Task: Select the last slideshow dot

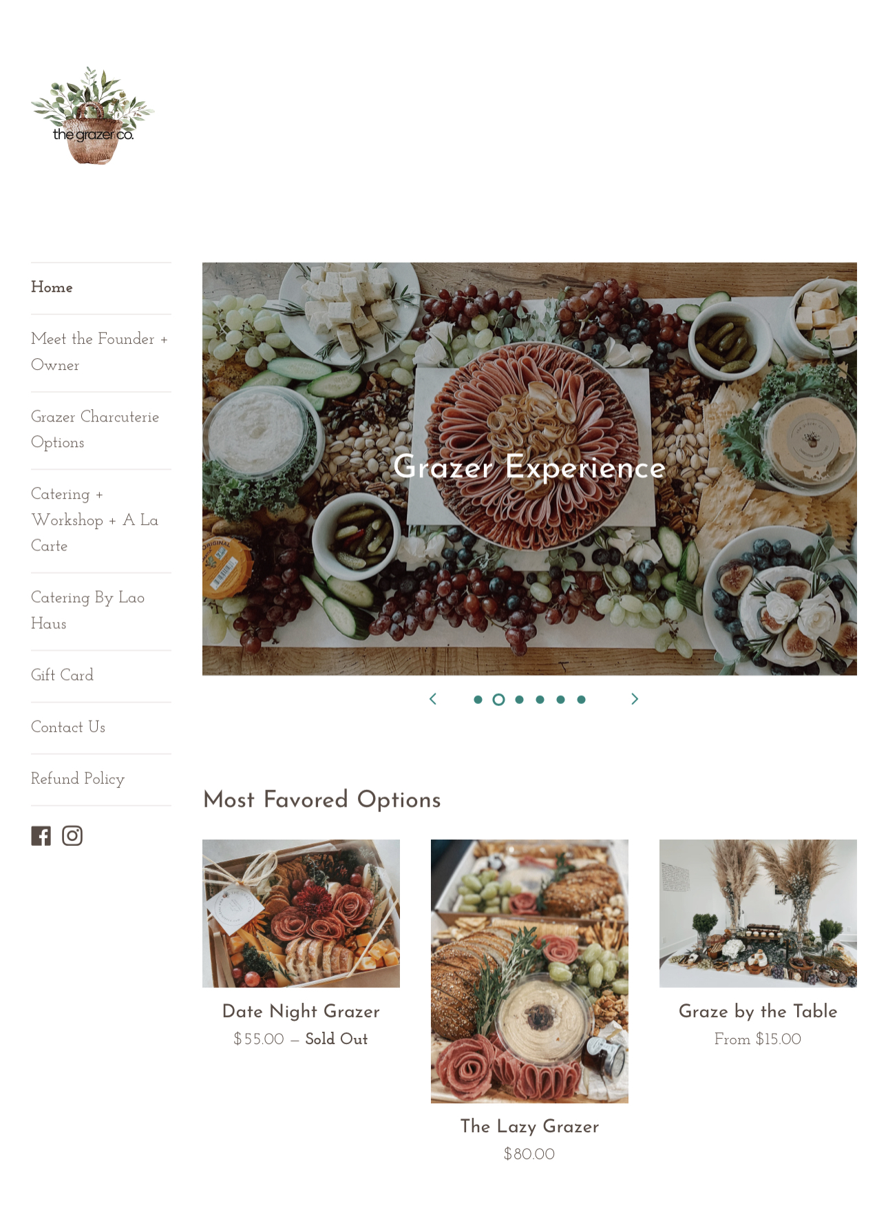Action: click(581, 700)
